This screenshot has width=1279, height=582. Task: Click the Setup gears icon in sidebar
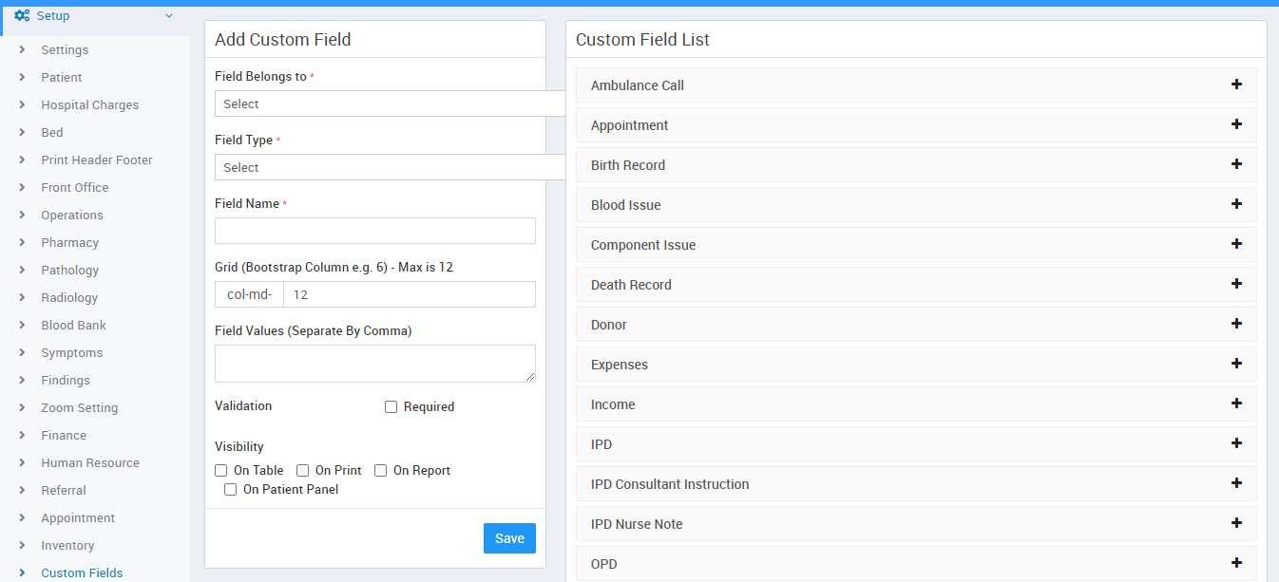22,16
